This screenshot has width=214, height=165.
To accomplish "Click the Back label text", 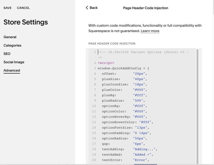I will [x=94, y=8].
